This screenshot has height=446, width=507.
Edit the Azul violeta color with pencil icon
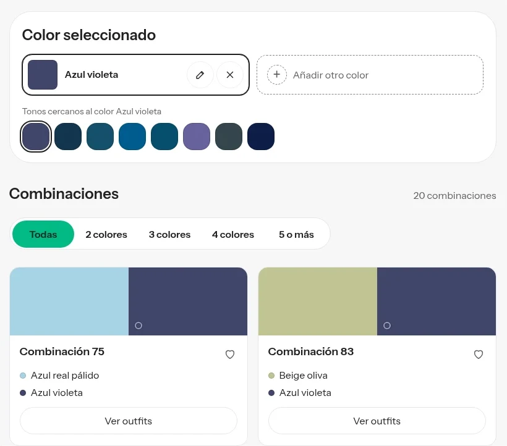pyautogui.click(x=200, y=75)
